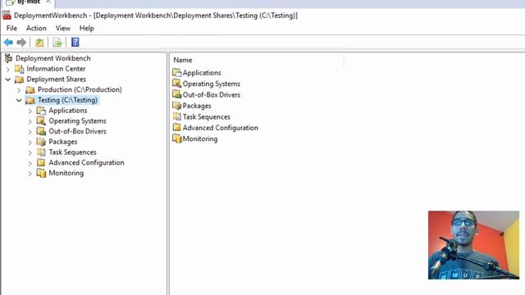This screenshot has height=295, width=525.
Task: Collapse the Deployment Shares node
Action: coord(8,79)
